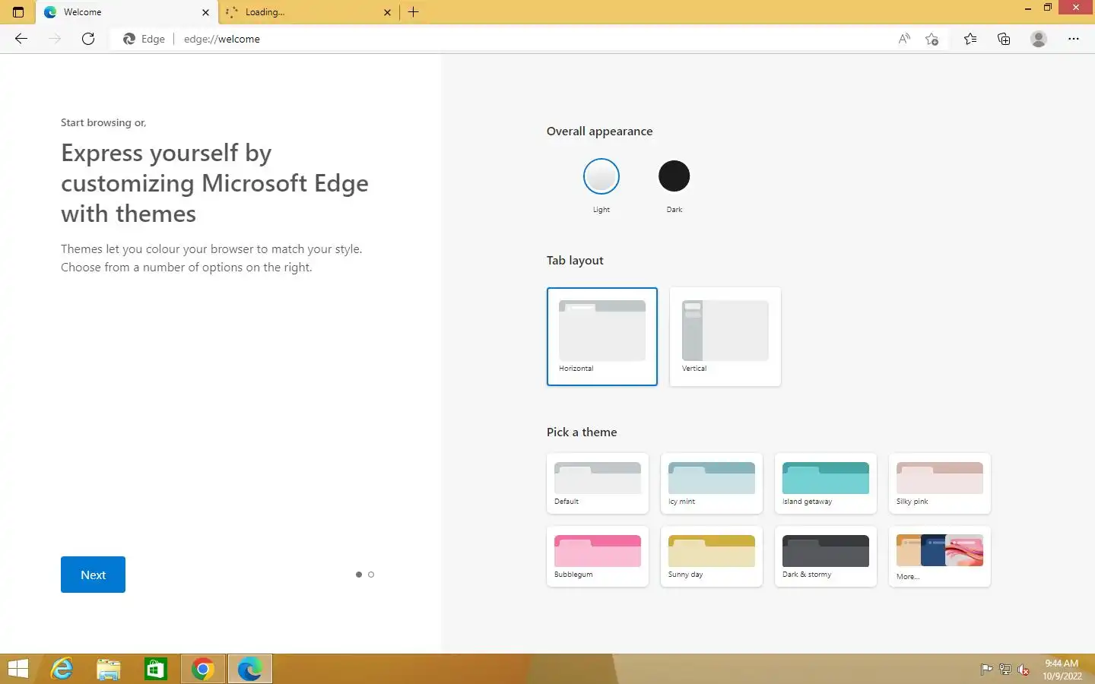Open the Settings and more ellipsis menu
The height and width of the screenshot is (684, 1095).
[x=1074, y=39]
